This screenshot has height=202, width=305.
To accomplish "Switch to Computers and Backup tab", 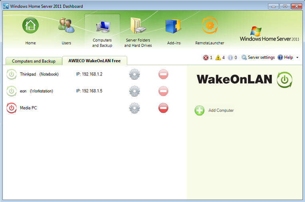I will pyautogui.click(x=34, y=61).
